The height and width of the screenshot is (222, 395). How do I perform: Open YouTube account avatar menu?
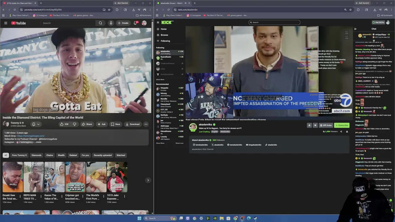(x=144, y=23)
